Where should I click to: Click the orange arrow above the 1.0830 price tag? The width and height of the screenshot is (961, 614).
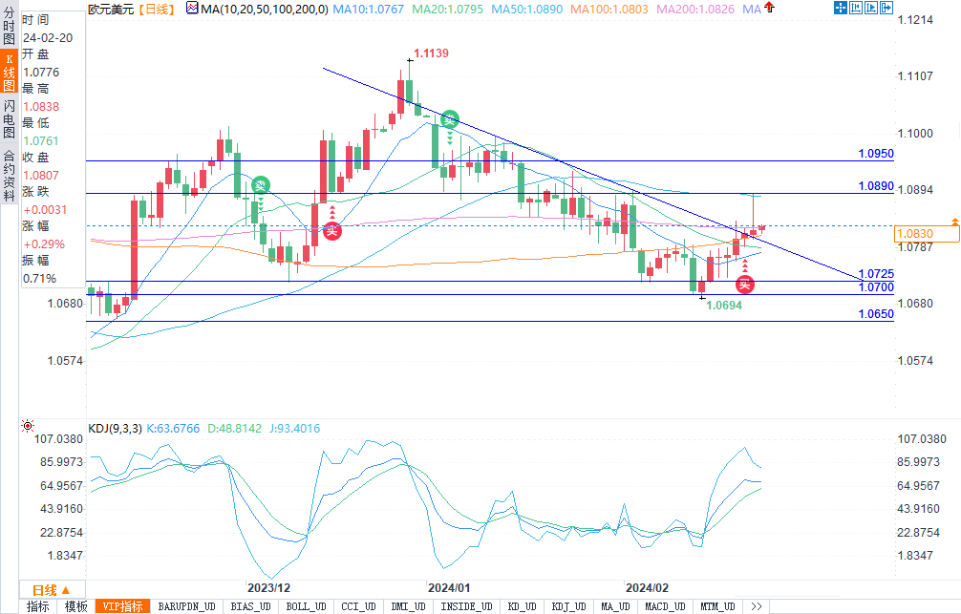pos(953,221)
